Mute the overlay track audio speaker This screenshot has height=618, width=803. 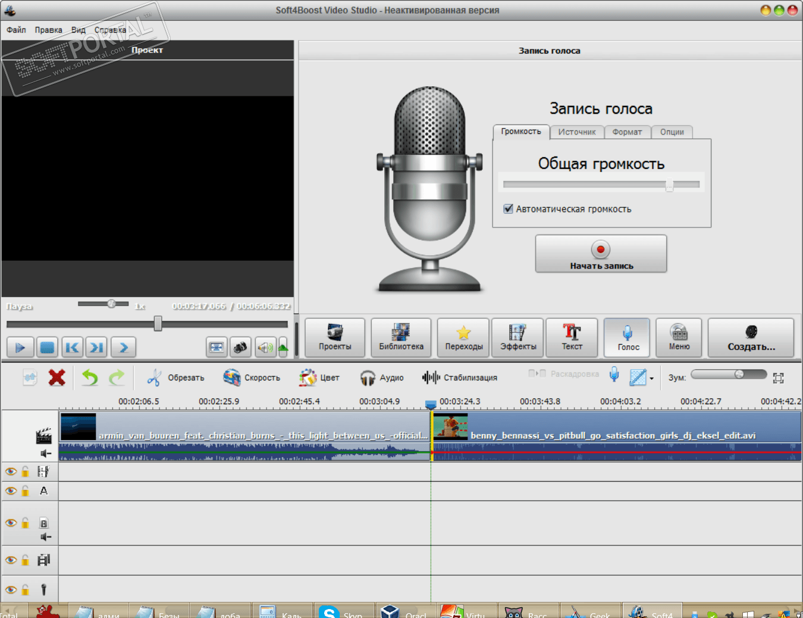pos(46,537)
